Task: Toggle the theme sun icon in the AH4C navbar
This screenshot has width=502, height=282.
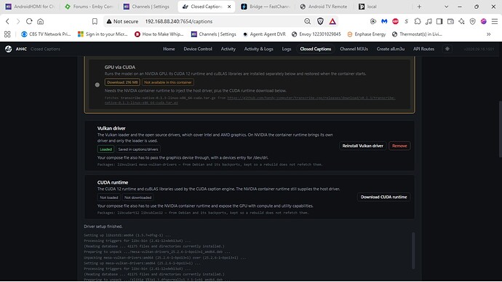Action: click(447, 49)
